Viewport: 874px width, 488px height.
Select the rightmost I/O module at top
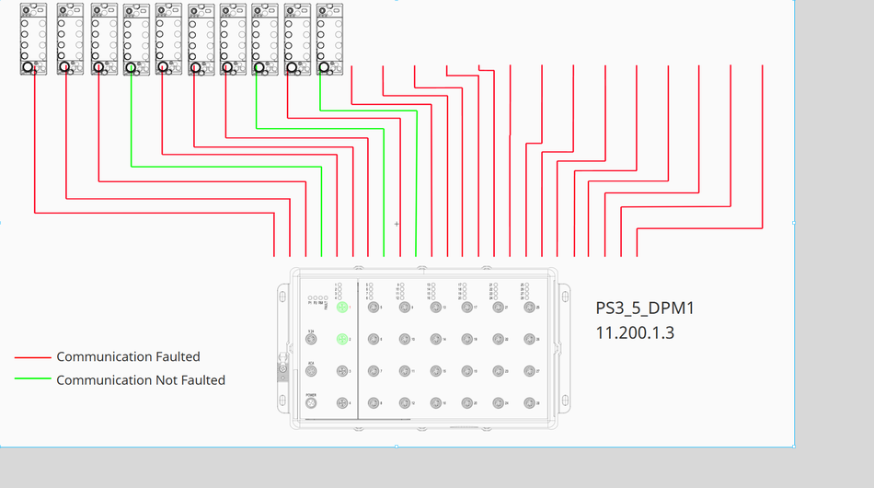(x=328, y=39)
